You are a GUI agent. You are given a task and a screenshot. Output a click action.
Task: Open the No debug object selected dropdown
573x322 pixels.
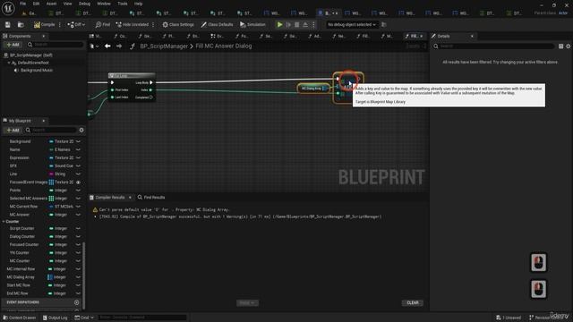coord(351,24)
